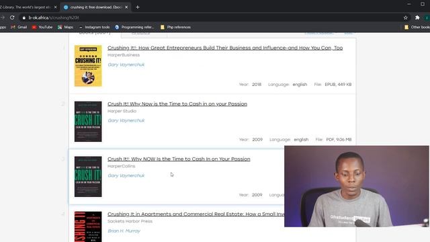This screenshot has width=430, height=242.
Task: Open Maps bookmark
Action: (66, 27)
